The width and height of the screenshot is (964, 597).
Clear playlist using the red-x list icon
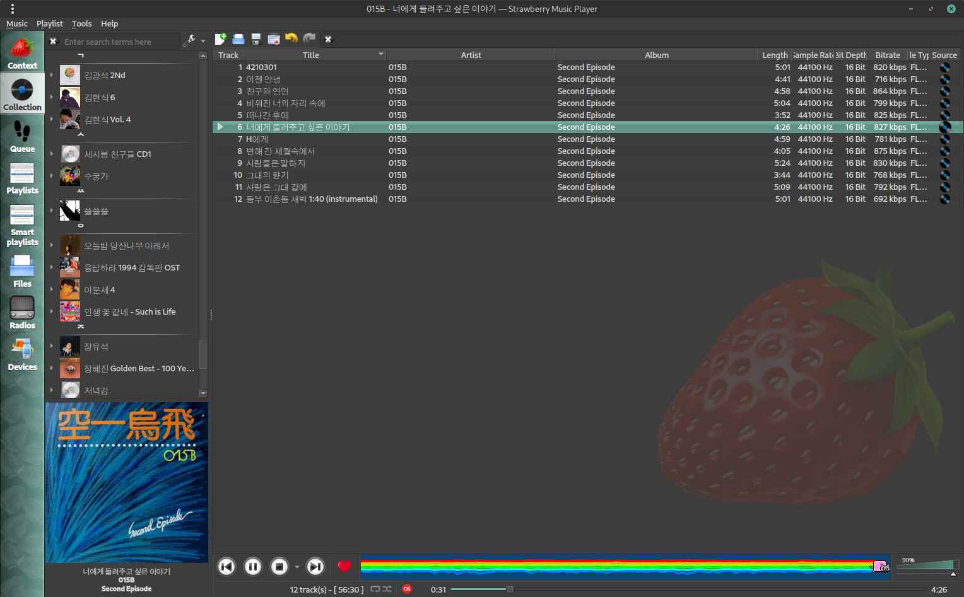click(274, 39)
